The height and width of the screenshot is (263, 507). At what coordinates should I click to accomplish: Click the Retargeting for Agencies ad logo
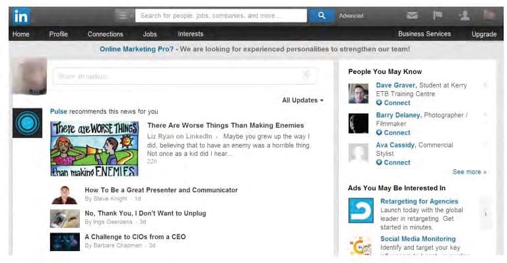pyautogui.click(x=361, y=210)
